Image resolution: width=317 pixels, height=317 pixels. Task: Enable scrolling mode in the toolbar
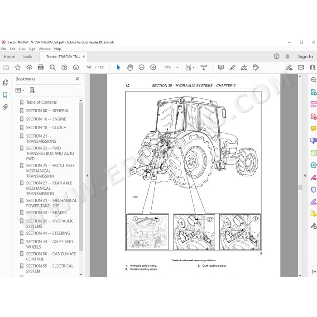[204, 67]
